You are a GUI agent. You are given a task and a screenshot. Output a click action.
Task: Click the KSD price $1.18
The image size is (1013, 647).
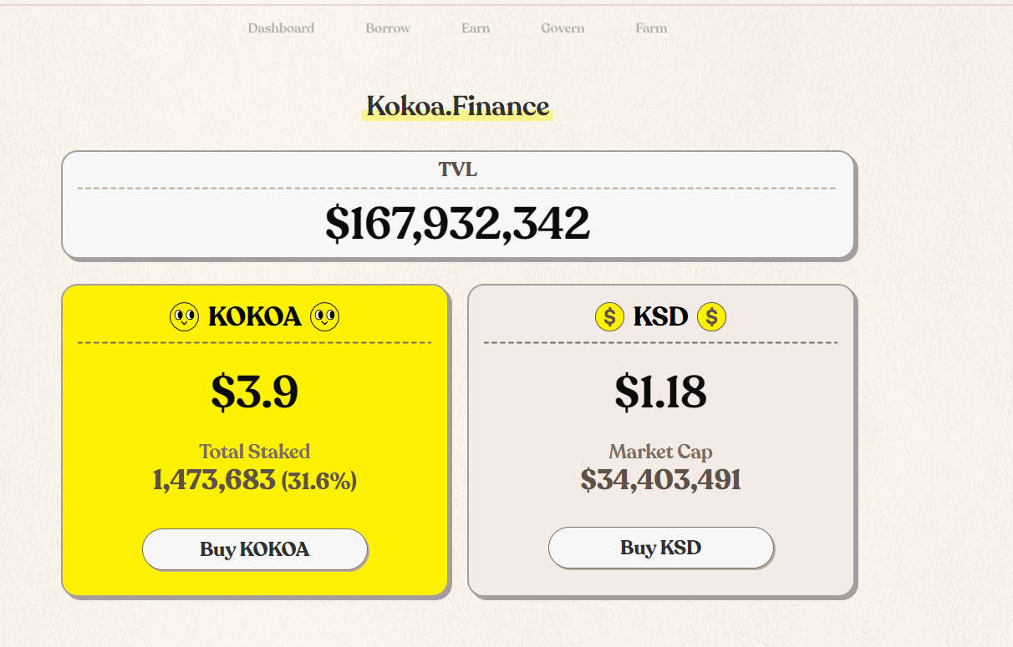(660, 392)
